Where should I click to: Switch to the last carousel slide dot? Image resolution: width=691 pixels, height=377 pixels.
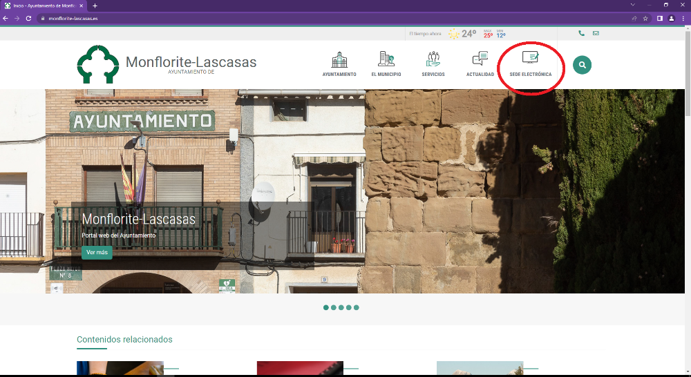tap(357, 307)
